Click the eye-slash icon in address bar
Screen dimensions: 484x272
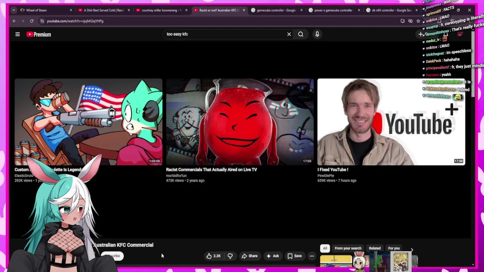(410, 21)
